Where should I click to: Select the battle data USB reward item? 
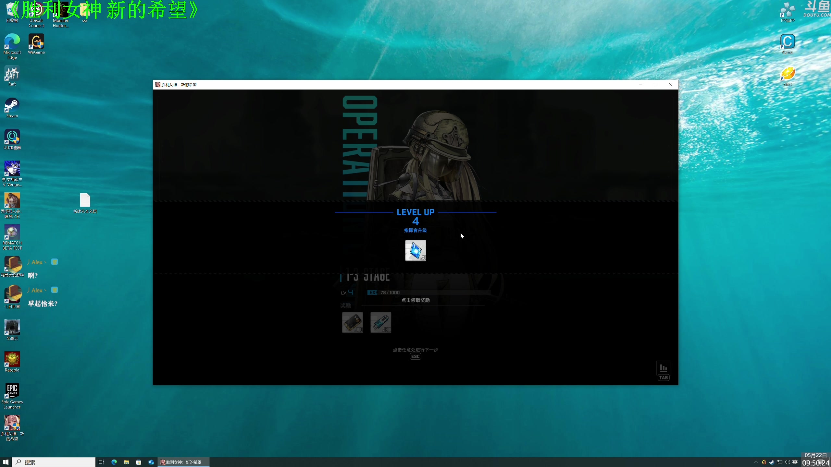pyautogui.click(x=381, y=322)
